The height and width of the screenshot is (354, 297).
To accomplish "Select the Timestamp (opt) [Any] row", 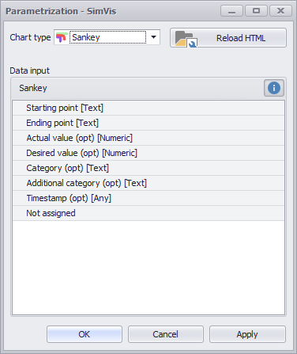I will point(148,198).
